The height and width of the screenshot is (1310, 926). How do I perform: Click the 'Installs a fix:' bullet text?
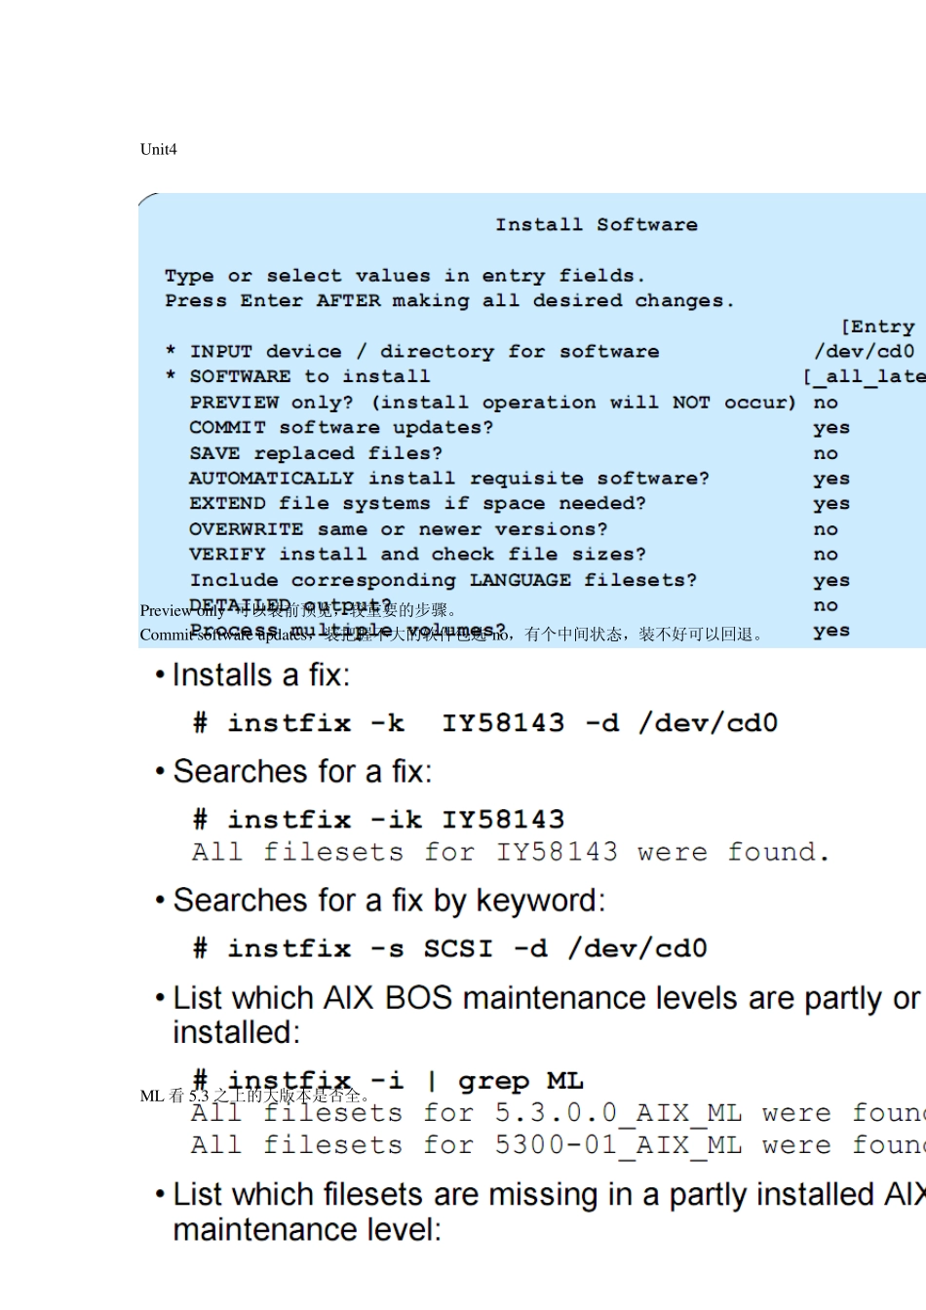[260, 675]
